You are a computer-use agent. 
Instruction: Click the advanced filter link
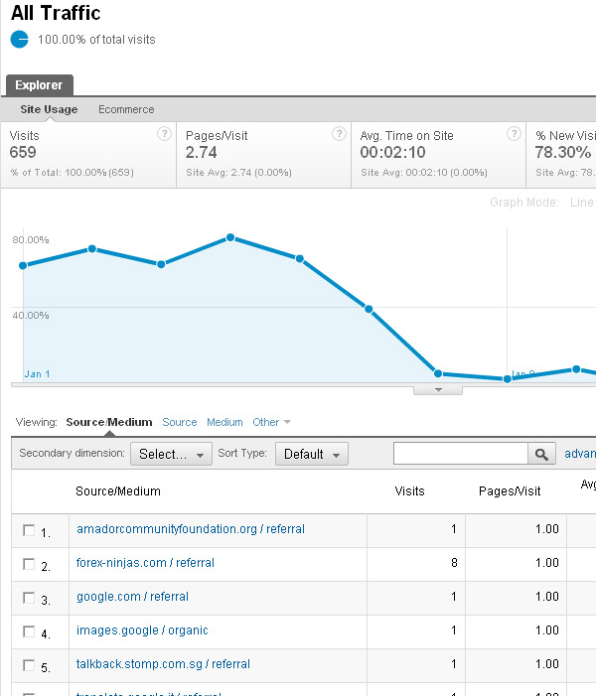pos(580,454)
